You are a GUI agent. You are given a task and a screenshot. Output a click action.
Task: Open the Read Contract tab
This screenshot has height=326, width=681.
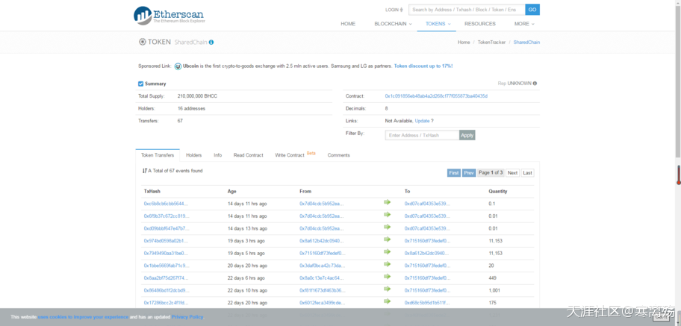[248, 155]
